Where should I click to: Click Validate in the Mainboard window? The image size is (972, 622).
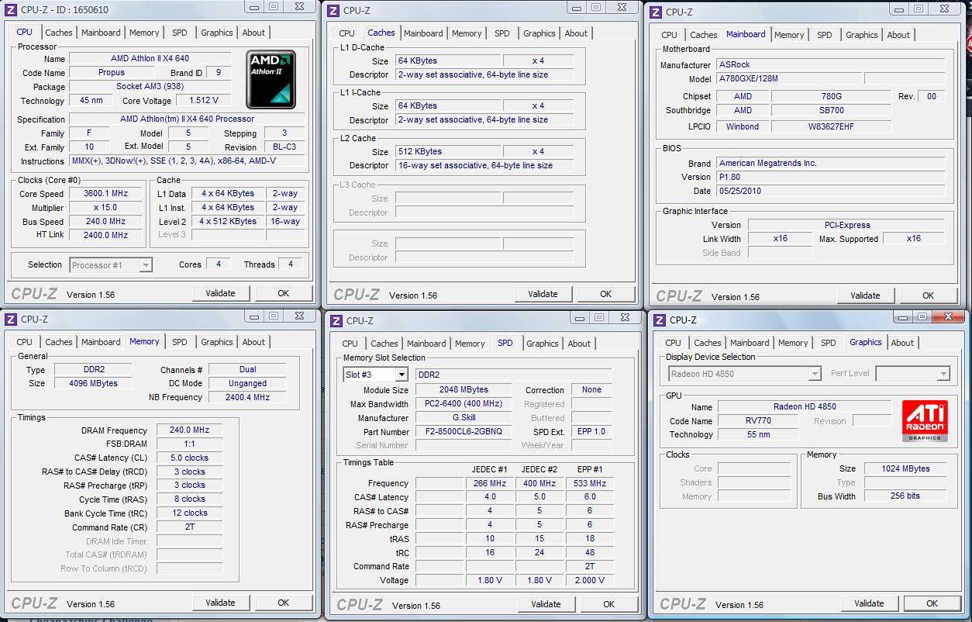click(x=865, y=295)
